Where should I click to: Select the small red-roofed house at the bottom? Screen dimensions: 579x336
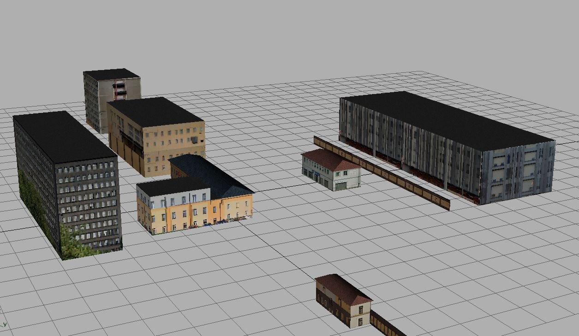(344, 301)
